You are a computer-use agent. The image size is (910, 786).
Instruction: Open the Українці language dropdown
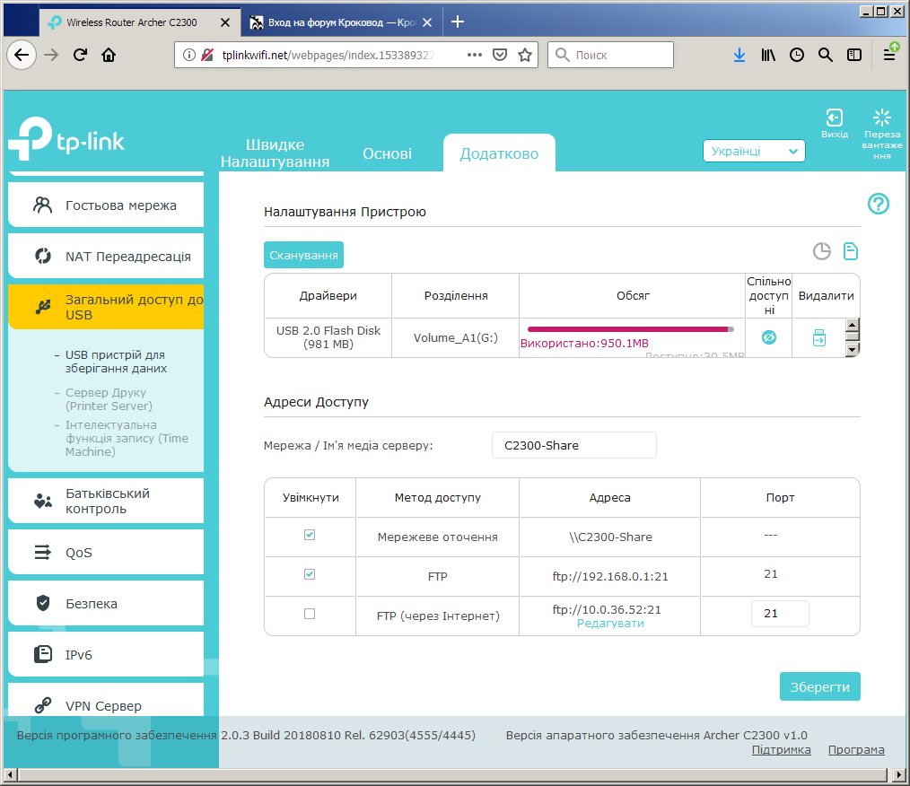(754, 152)
